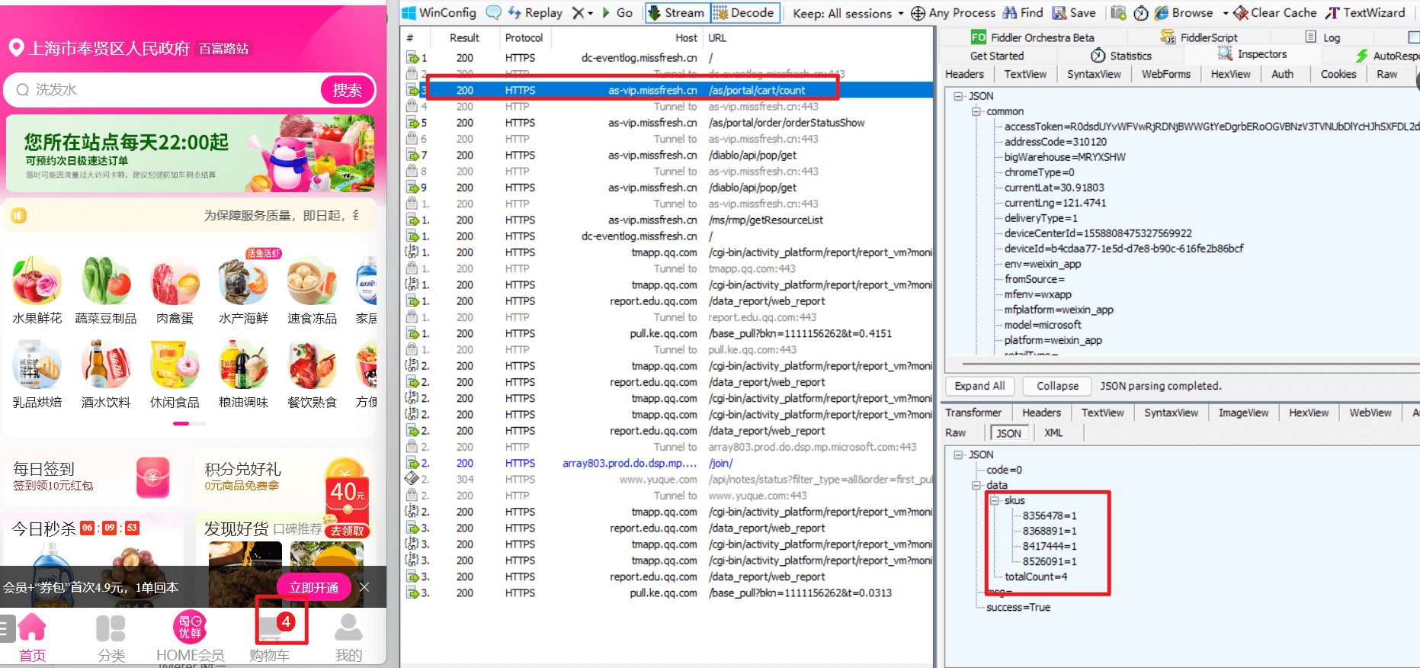Select Any Process target picker

tap(954, 13)
